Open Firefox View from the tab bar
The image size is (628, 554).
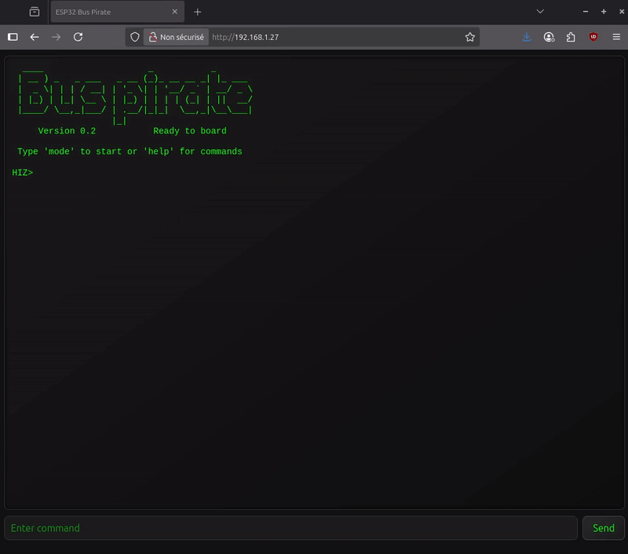pos(34,12)
